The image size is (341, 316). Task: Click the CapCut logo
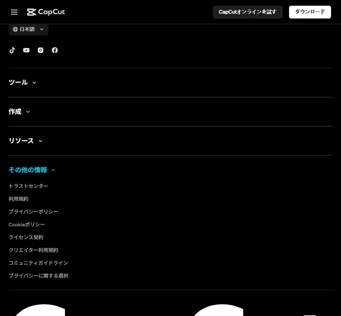point(46,12)
